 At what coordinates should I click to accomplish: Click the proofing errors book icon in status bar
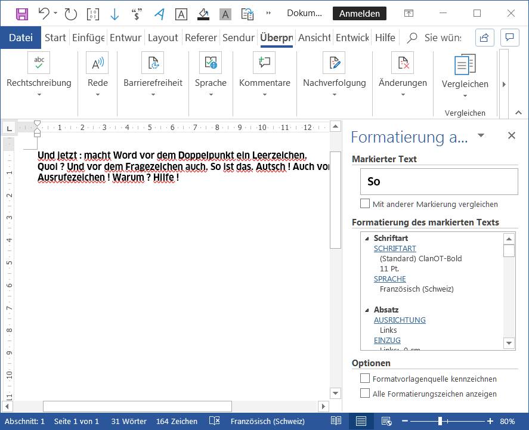pyautogui.click(x=215, y=421)
